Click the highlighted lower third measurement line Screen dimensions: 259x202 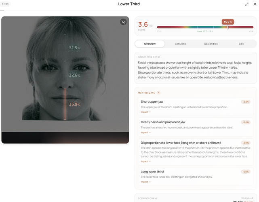[x=65, y=104]
